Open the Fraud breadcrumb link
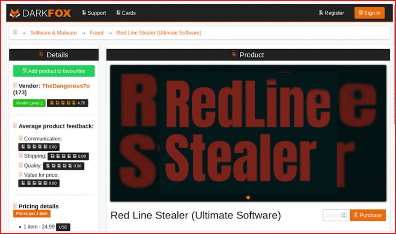Viewport: 396px width, 234px height. point(96,33)
